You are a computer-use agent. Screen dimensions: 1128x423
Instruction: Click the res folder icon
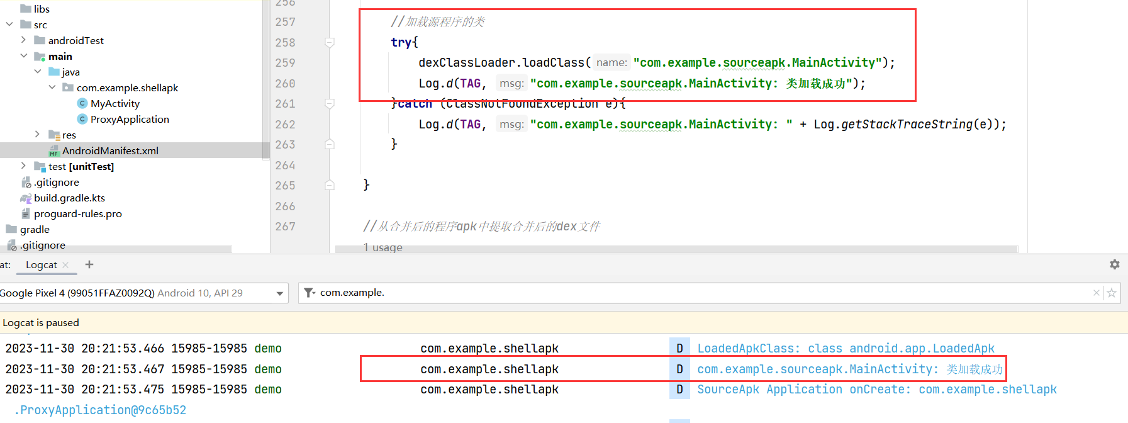click(54, 135)
